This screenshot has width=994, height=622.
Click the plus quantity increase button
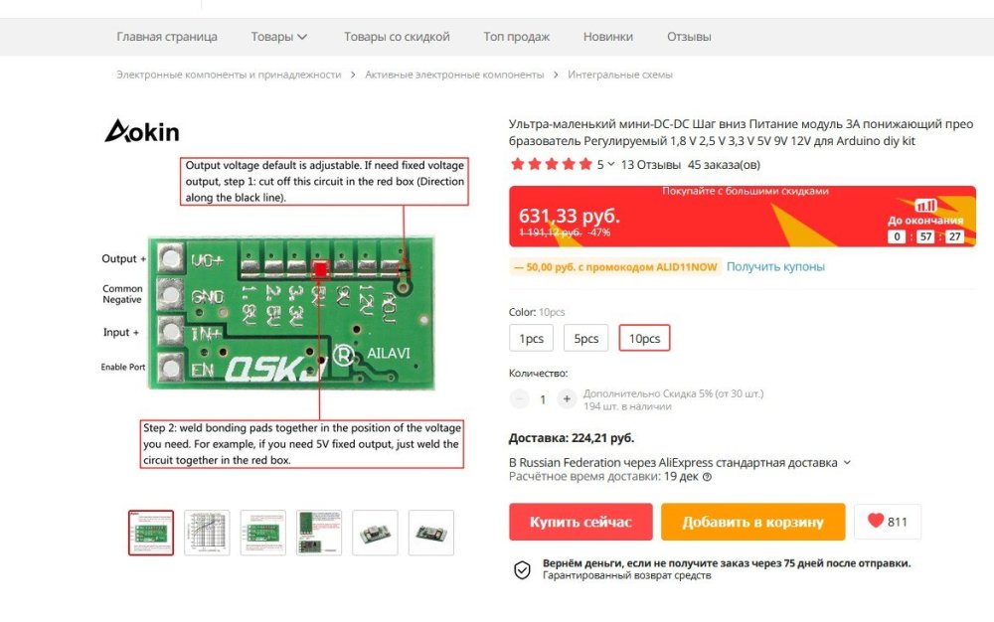coord(567,399)
